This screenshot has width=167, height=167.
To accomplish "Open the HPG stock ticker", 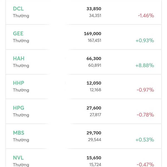I will tap(19, 108).
